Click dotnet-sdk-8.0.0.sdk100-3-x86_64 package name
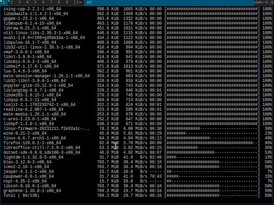The height and width of the screenshot is (205, 274). 42,152
